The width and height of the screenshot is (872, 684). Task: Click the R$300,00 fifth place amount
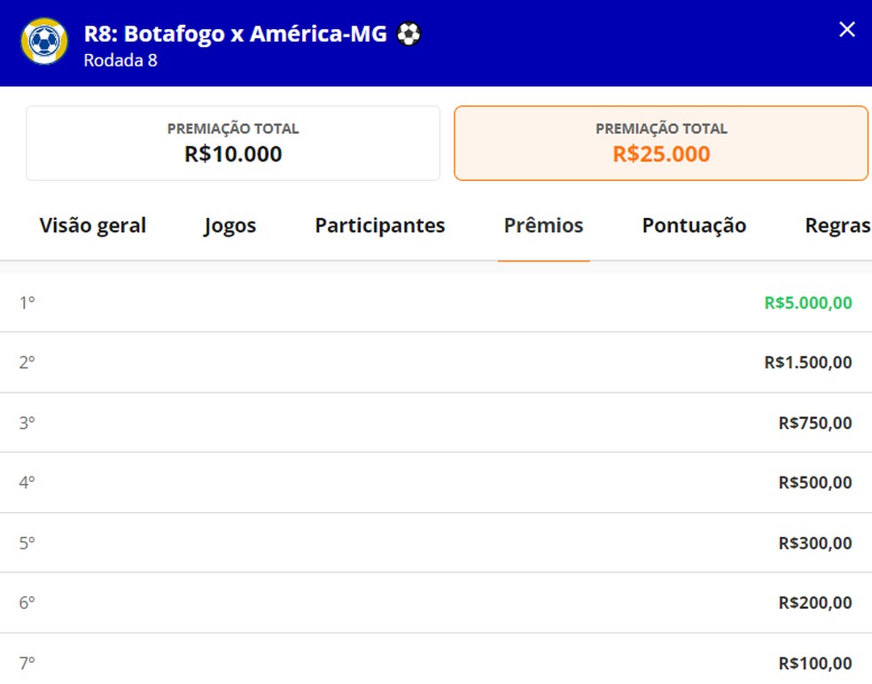(x=813, y=542)
